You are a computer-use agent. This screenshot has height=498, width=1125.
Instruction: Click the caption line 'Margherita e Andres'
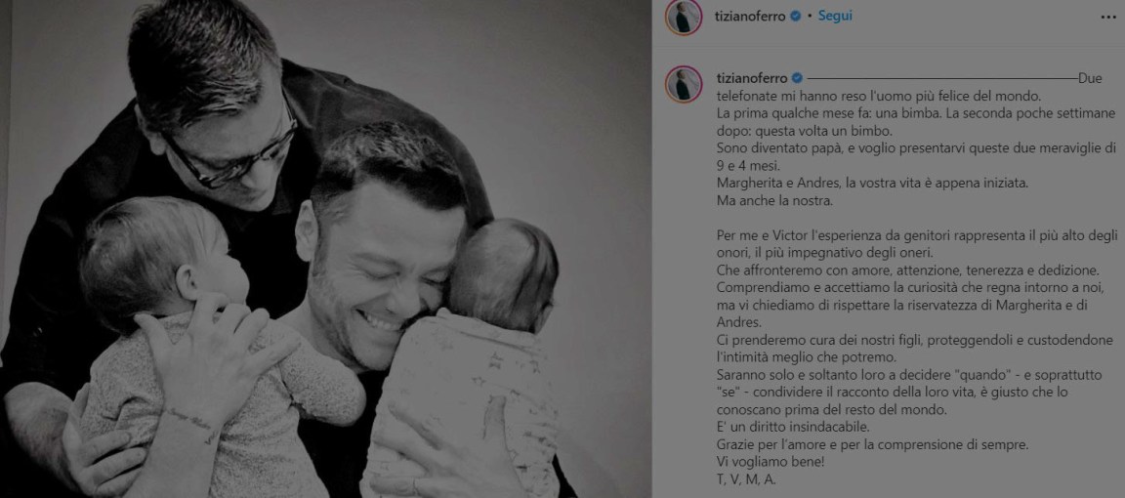[872, 183]
